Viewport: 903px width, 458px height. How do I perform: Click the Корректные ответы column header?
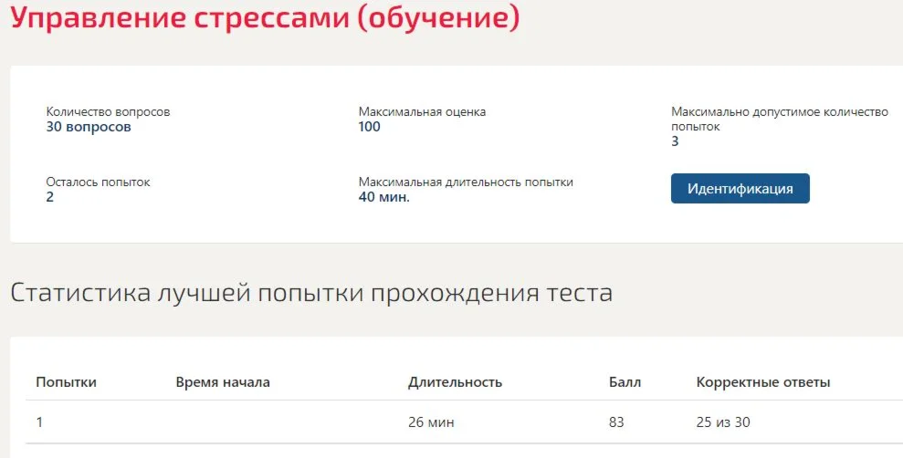[x=763, y=382]
